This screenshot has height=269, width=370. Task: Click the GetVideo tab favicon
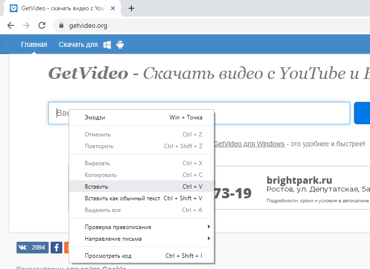[x=14, y=8]
